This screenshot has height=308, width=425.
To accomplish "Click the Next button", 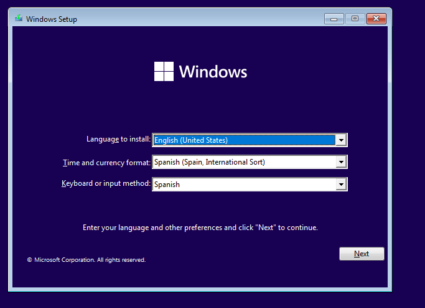I will point(362,254).
